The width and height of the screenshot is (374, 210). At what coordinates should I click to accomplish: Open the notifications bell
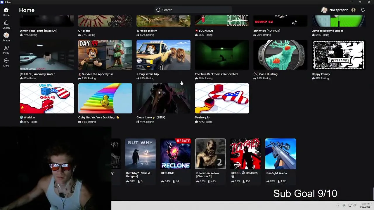pos(363,10)
